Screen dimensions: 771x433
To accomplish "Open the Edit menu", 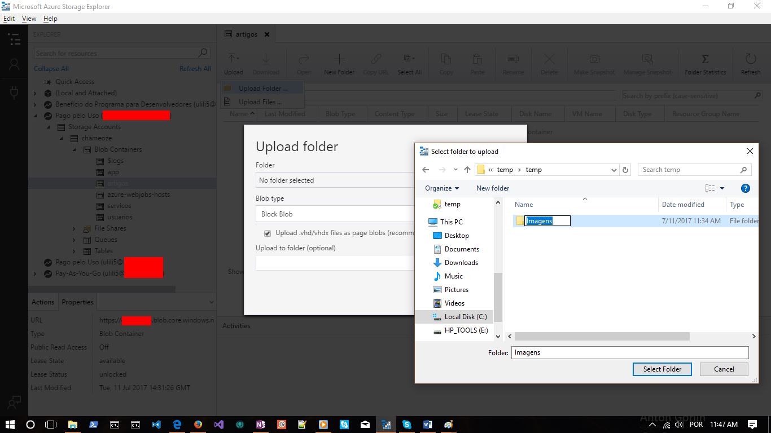I will click(9, 19).
